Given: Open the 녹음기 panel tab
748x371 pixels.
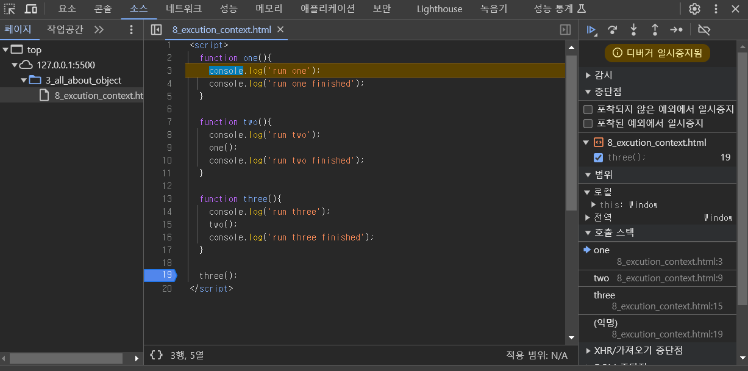Looking at the screenshot, I should click(494, 9).
